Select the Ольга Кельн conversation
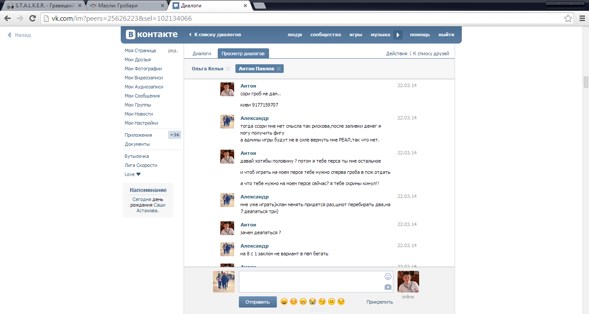 pyautogui.click(x=208, y=69)
